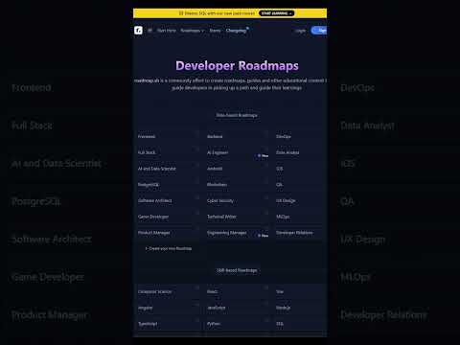Open the Computer Science roadmap card
Image resolution: width=460 pixels, height=345 pixels.
[x=169, y=291]
